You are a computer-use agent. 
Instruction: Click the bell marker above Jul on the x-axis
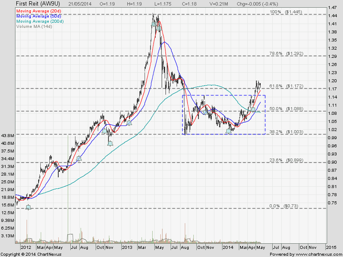79,158
